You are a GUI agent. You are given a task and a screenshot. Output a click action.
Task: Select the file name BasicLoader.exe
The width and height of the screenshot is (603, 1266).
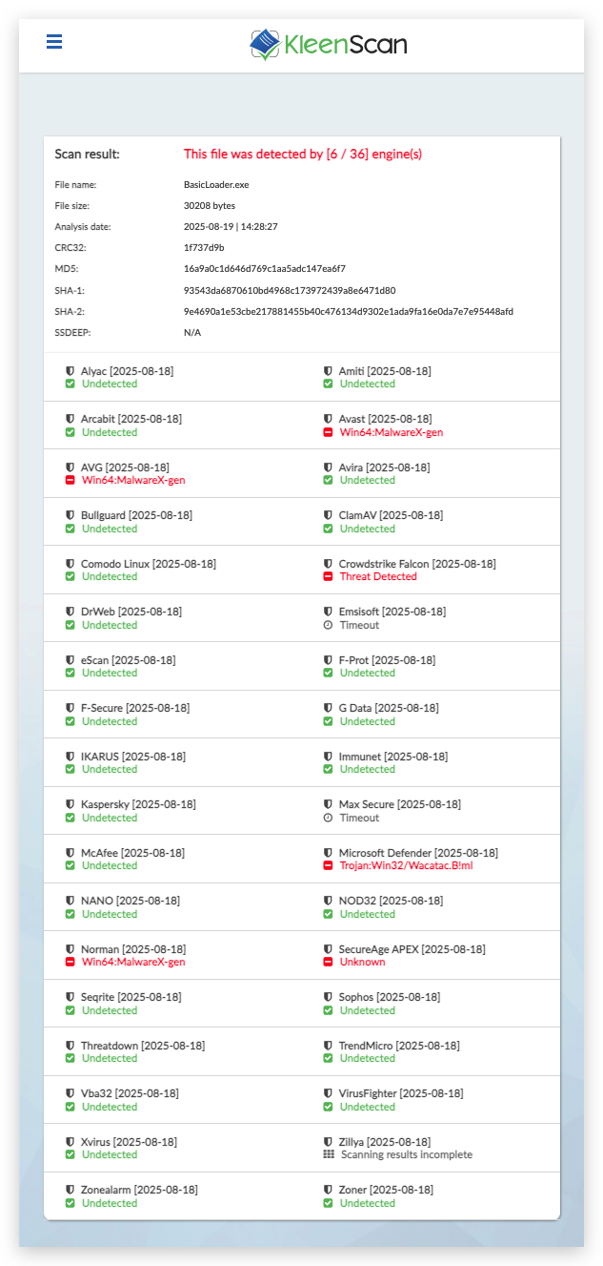click(x=216, y=185)
